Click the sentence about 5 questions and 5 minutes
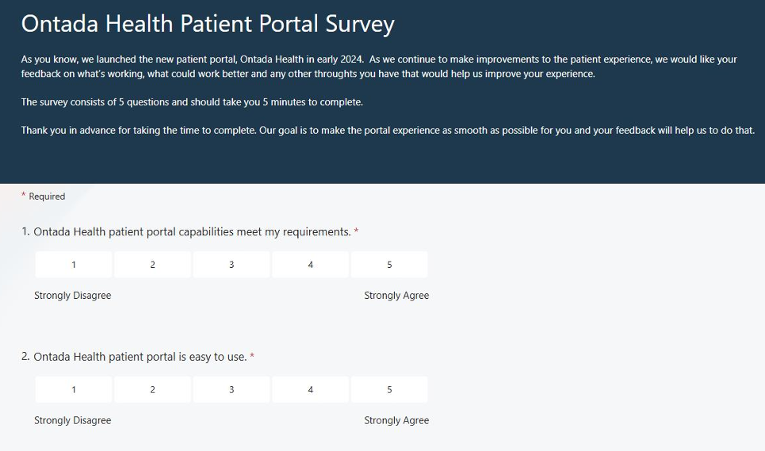765x451 pixels. coord(191,102)
